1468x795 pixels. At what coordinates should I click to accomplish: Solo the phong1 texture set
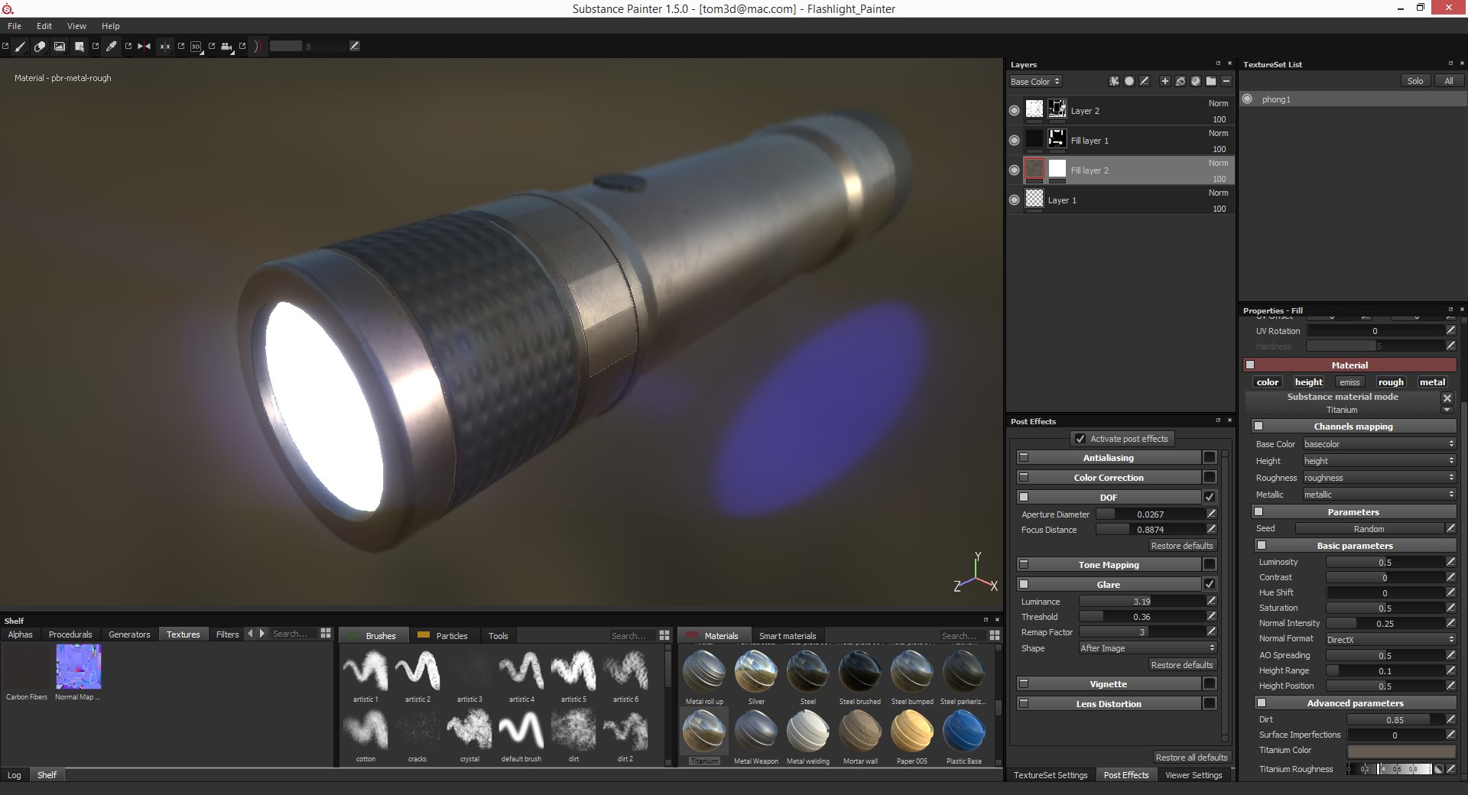[x=1415, y=80]
